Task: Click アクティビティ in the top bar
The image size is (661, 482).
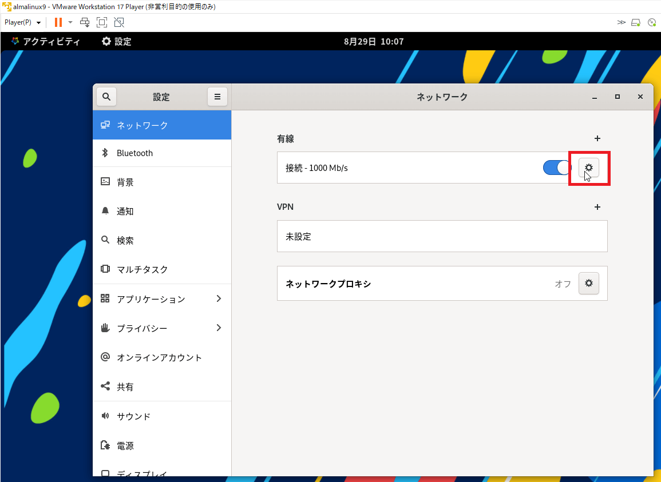Action: 46,42
